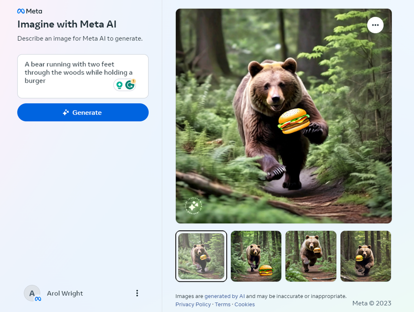This screenshot has width=414, height=312.
Task: Click the Imagined with AI watermark badge
Action: coord(193,205)
